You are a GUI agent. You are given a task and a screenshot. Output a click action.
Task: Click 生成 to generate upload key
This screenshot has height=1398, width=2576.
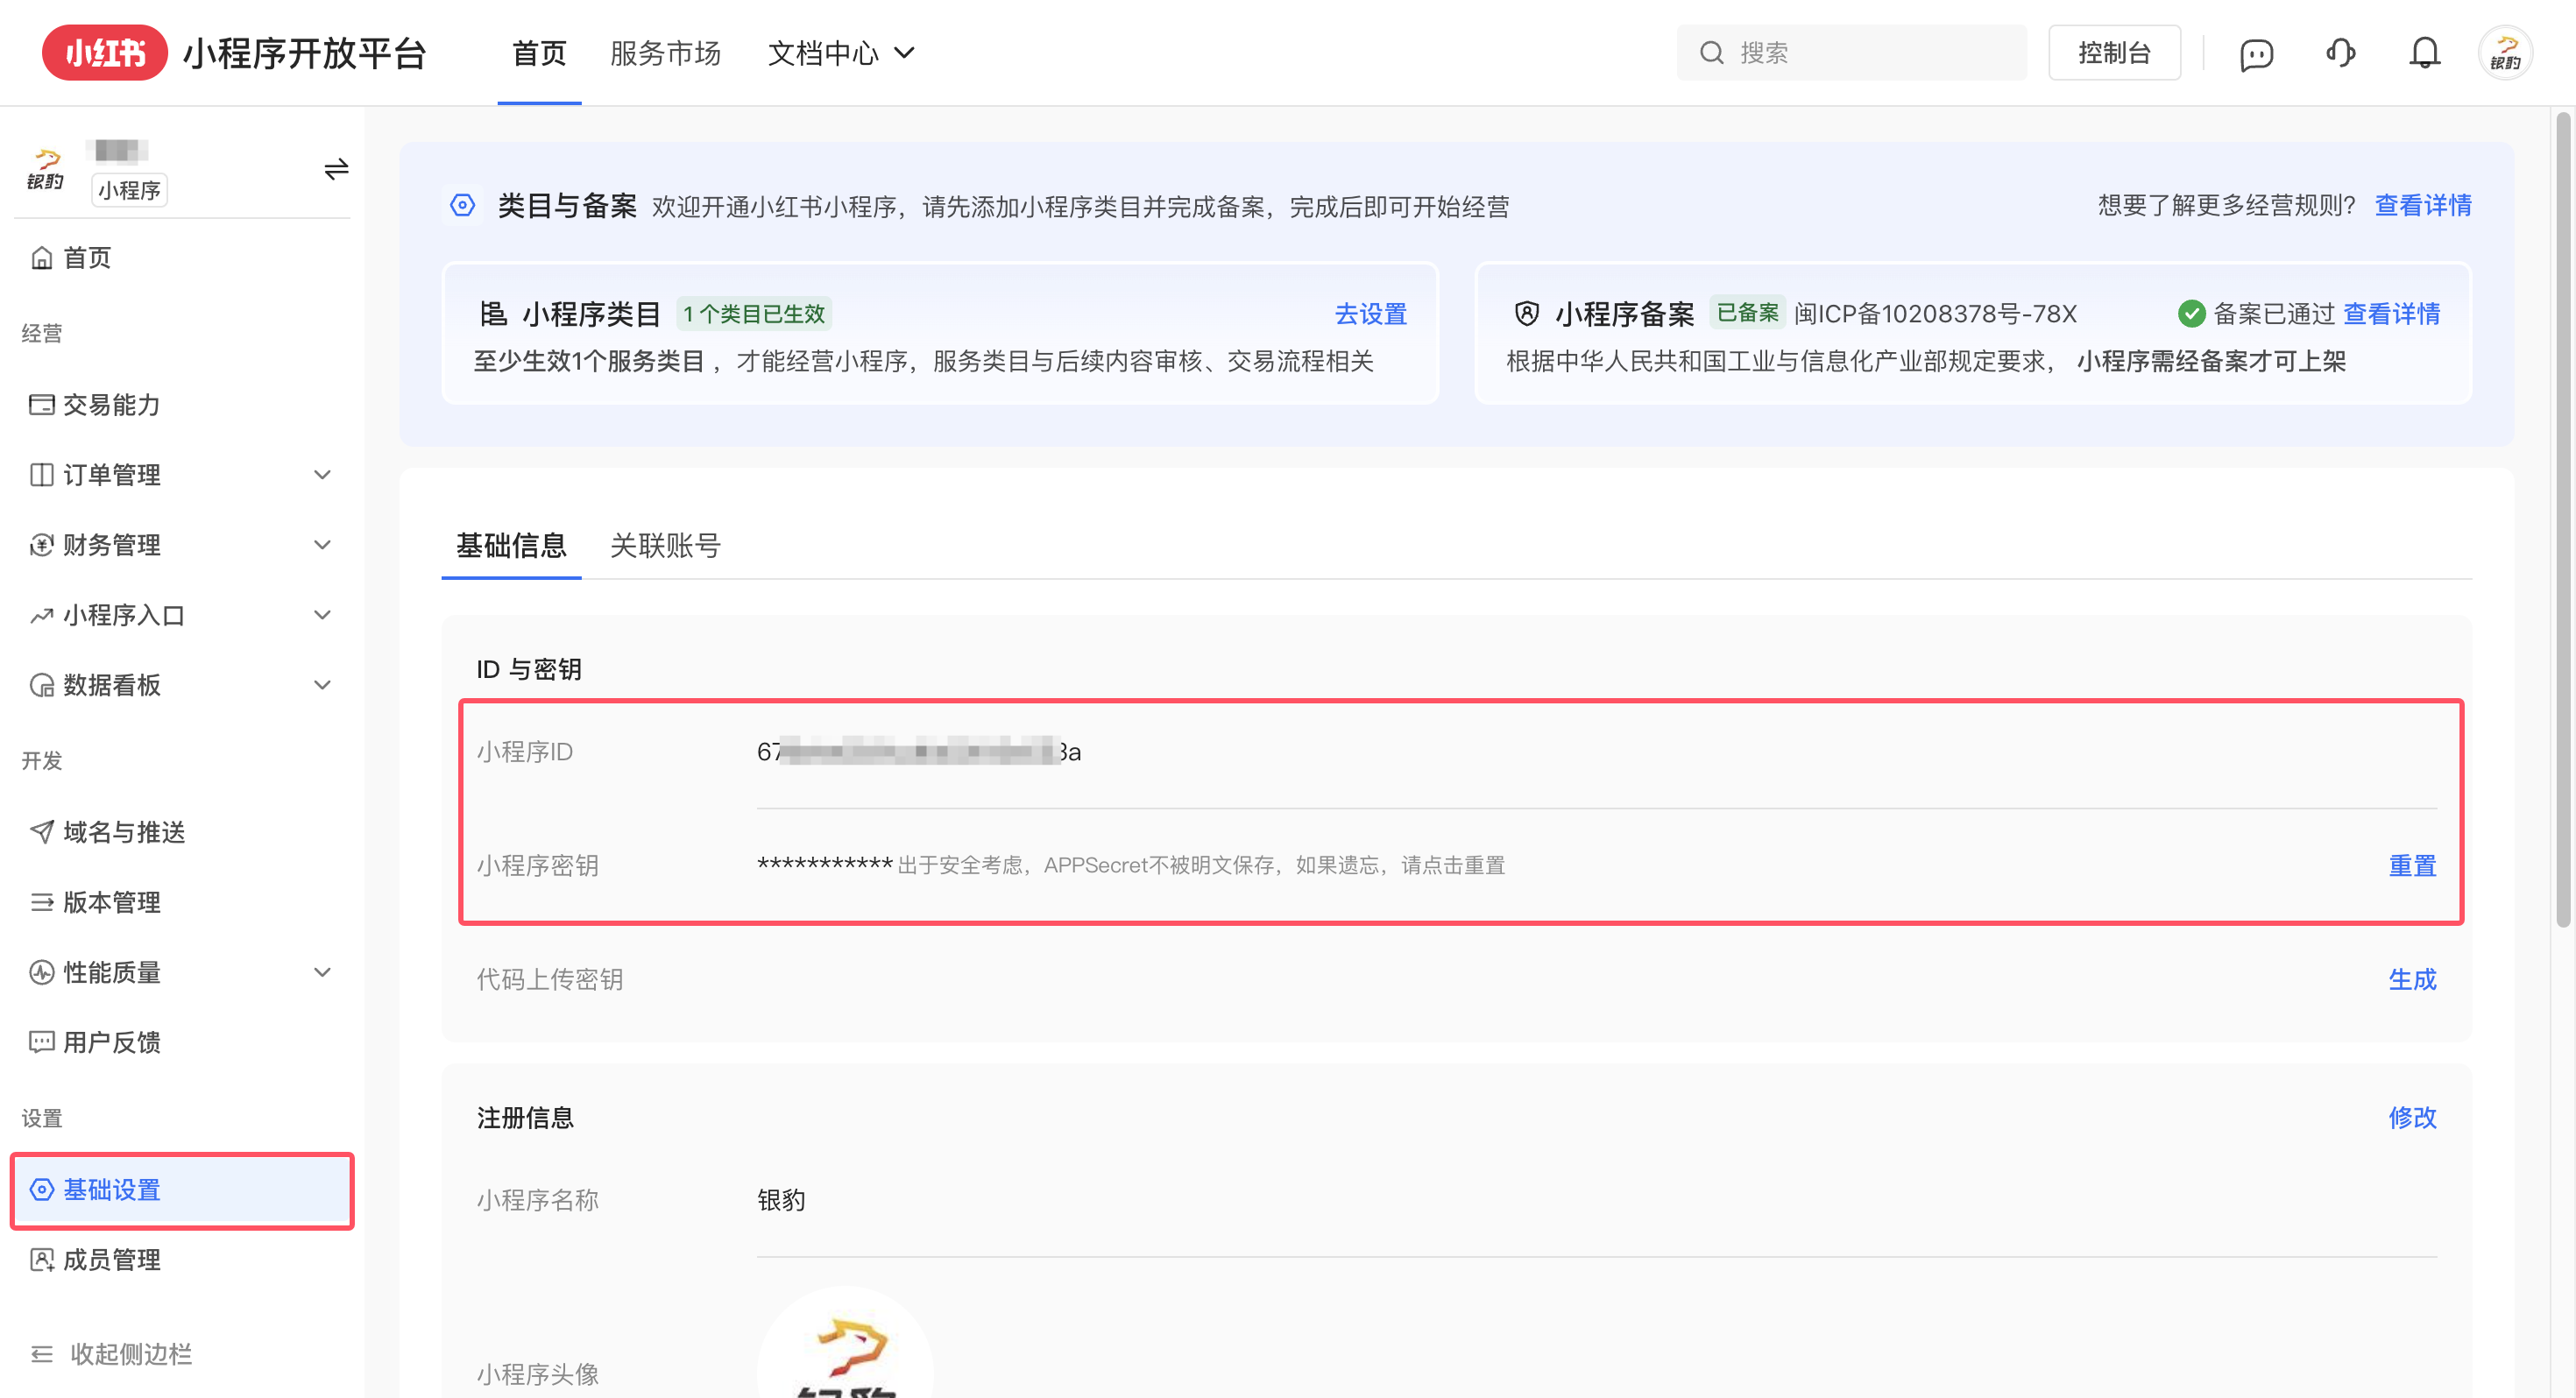click(x=2413, y=980)
